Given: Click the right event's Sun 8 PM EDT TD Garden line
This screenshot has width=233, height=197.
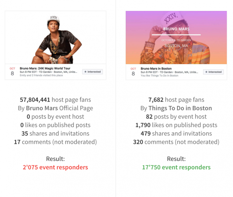Looking at the screenshot, I should click(x=169, y=72).
